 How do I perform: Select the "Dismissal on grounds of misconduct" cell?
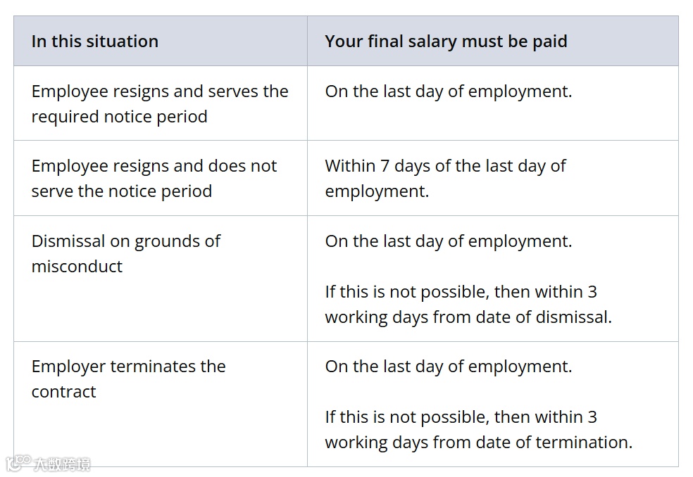[126, 253]
